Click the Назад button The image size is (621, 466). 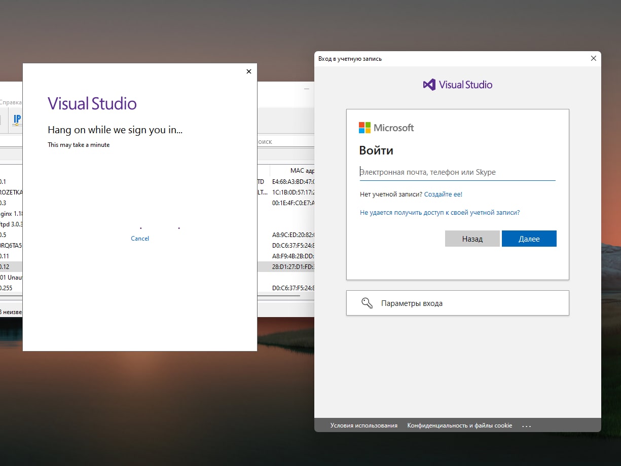point(472,239)
